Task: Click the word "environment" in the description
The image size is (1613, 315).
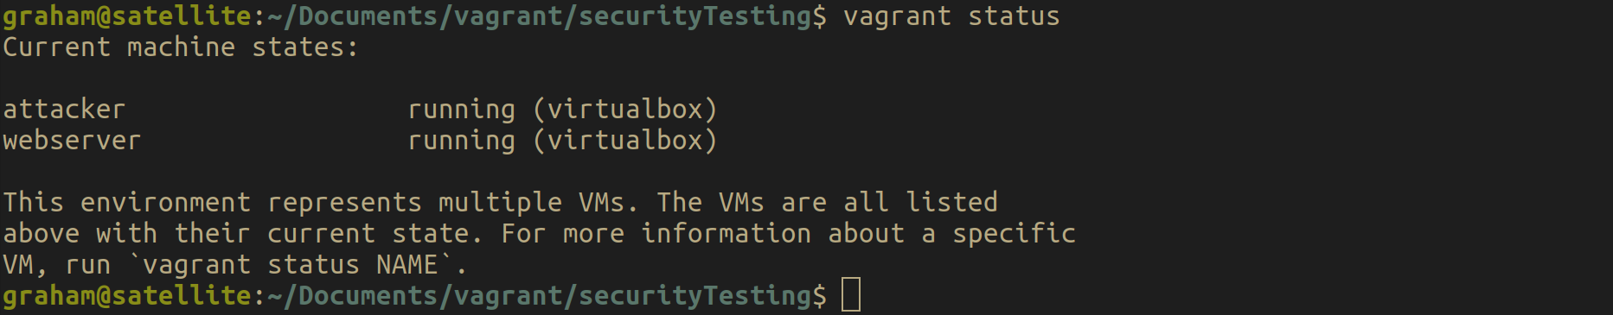Action: point(165,202)
